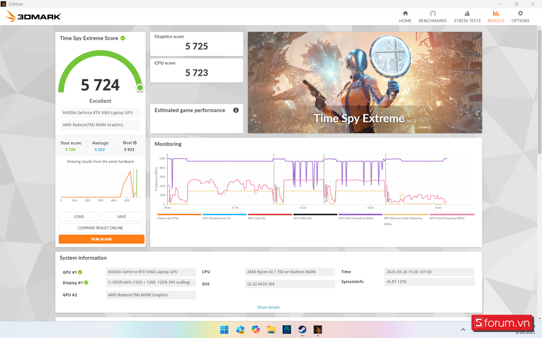Toggle CPU Utility (%) legend series
Viewport: 542px width, 338px height.
315,217
